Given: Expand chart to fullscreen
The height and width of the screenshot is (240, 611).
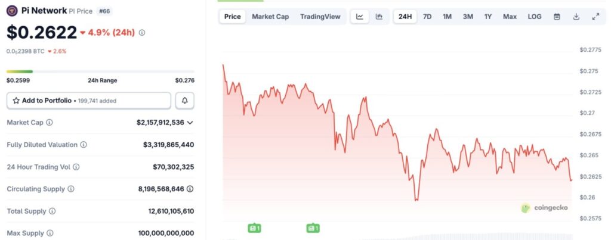Looking at the screenshot, I should pyautogui.click(x=595, y=17).
